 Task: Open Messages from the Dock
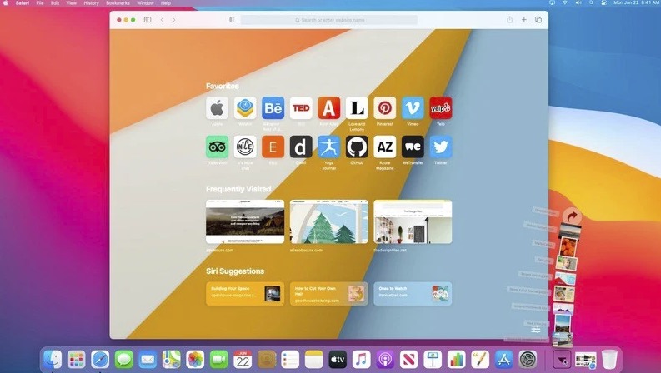[x=124, y=360]
